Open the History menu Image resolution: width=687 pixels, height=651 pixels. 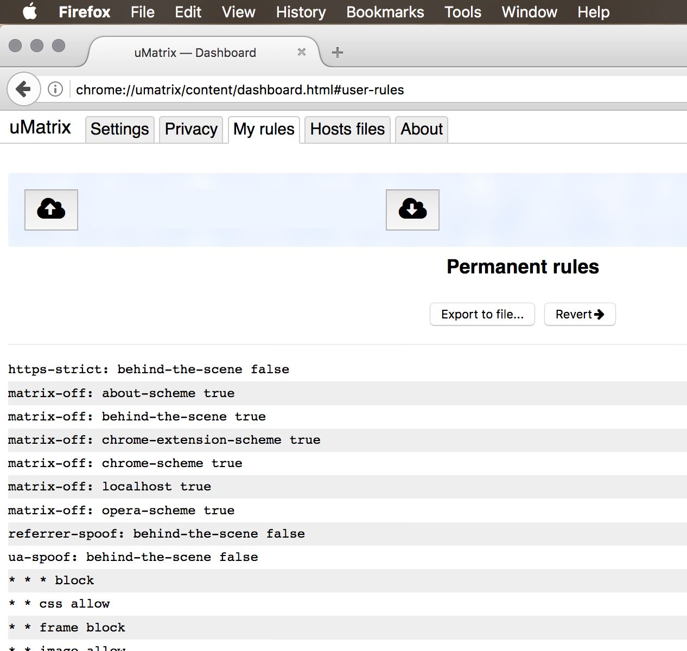coord(301,12)
